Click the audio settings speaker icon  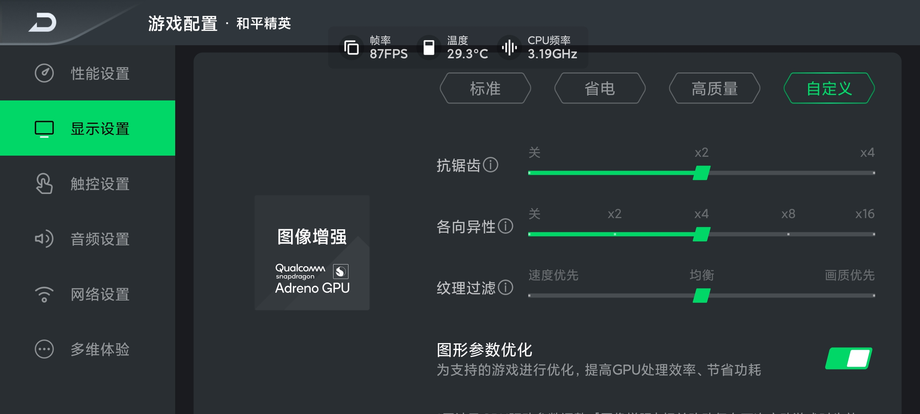click(44, 239)
